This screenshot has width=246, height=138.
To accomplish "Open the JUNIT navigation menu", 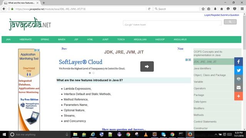I will (x=105, y=39).
